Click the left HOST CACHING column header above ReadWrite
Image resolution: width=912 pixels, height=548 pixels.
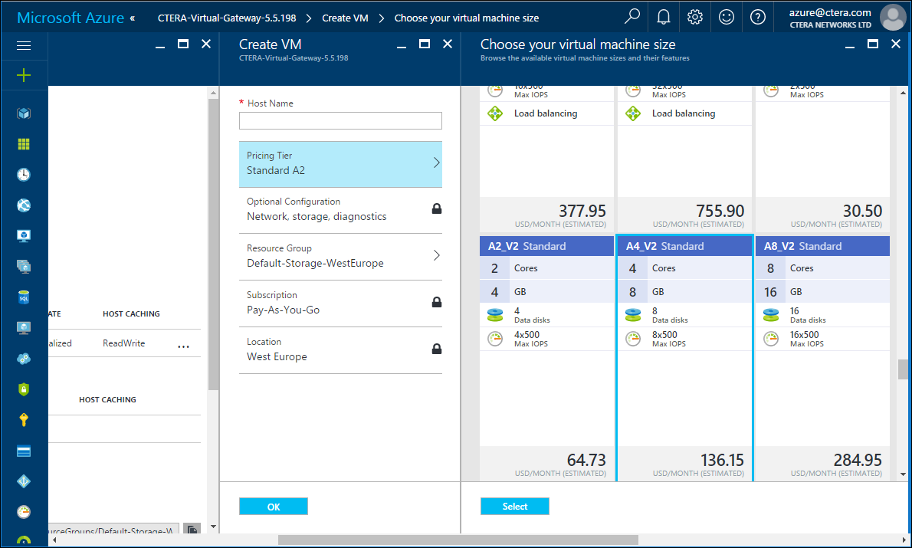132,313
